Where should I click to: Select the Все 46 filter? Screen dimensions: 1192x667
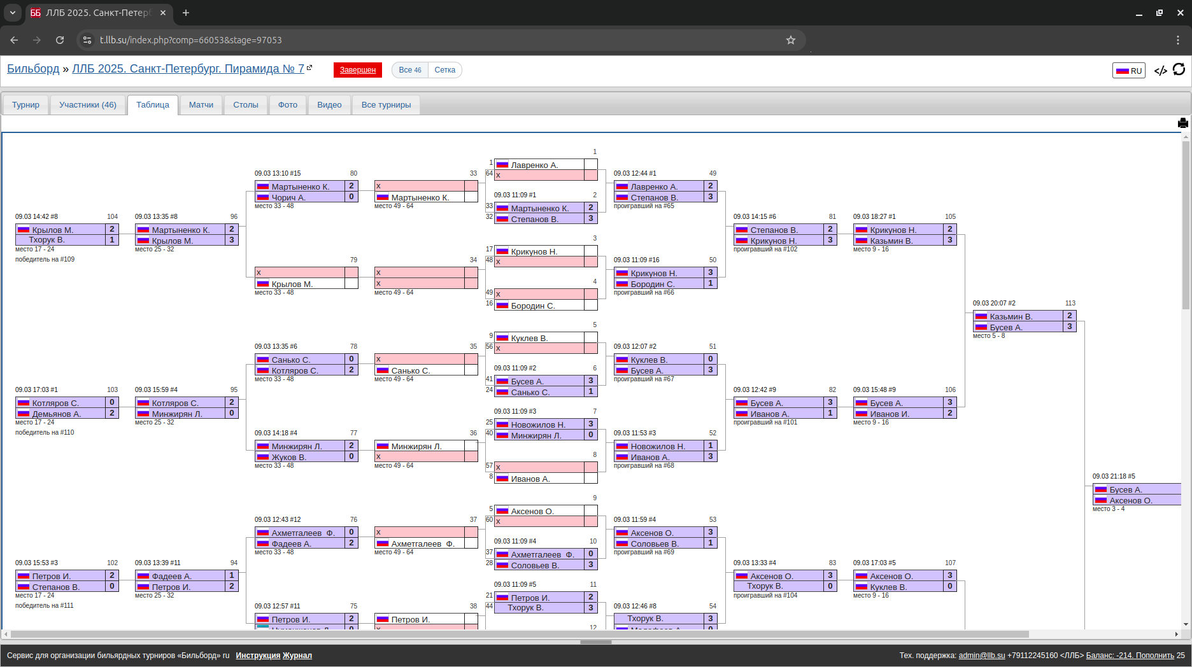[410, 70]
